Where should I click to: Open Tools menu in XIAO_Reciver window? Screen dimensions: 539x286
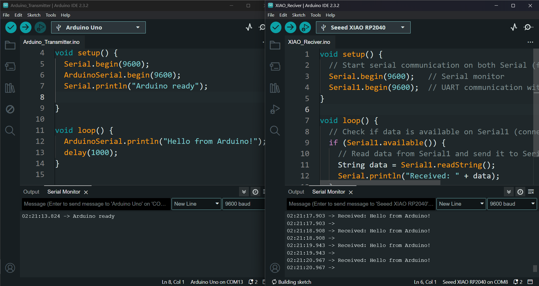316,15
